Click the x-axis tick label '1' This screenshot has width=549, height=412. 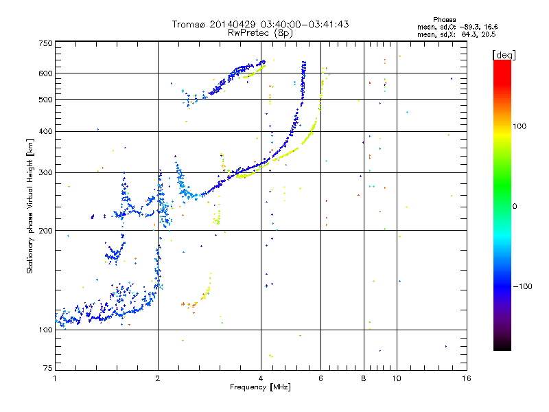(x=55, y=378)
